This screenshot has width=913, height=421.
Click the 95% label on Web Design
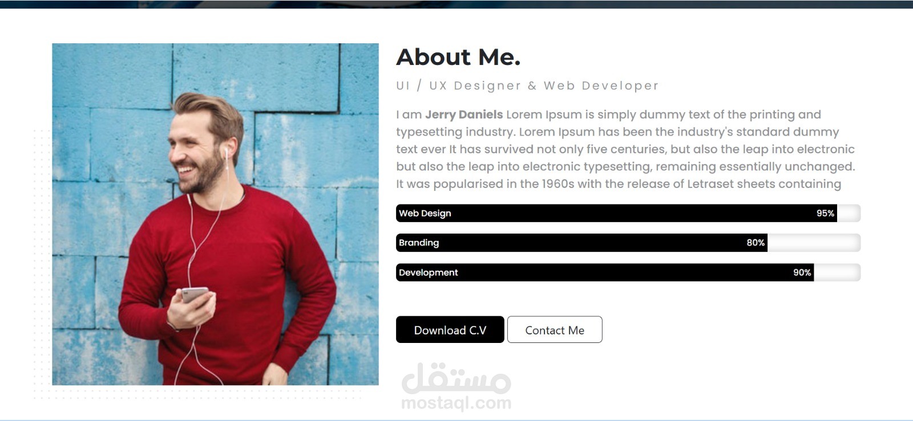(x=825, y=213)
